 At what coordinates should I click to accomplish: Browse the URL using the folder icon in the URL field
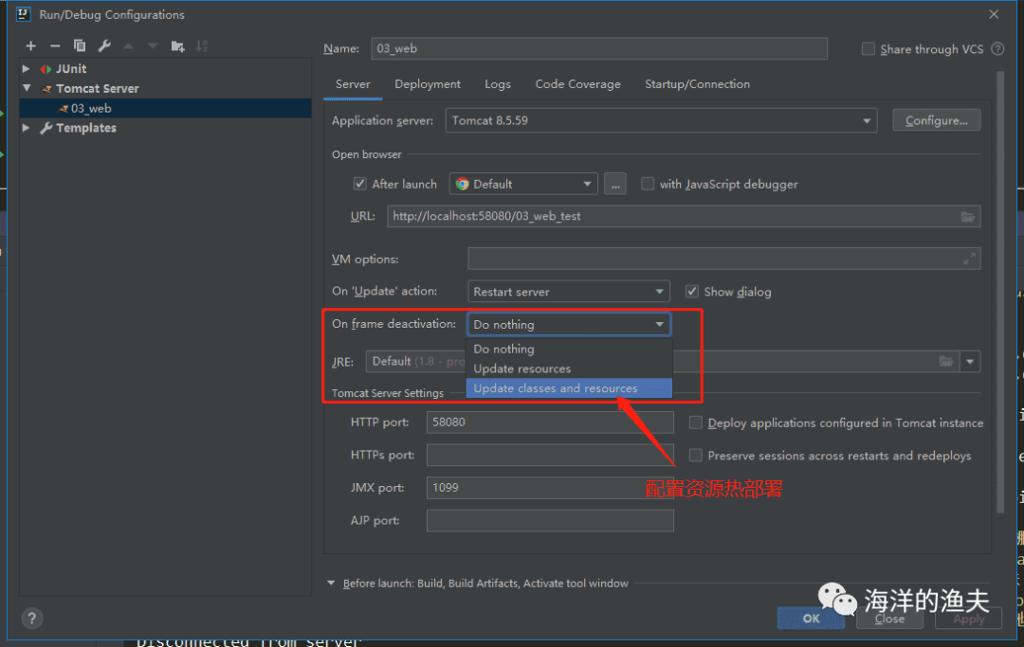(x=967, y=217)
